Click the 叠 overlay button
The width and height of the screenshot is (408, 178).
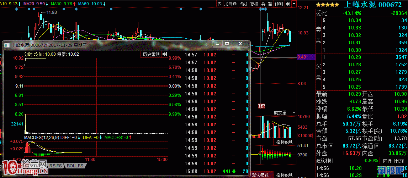click(263, 4)
